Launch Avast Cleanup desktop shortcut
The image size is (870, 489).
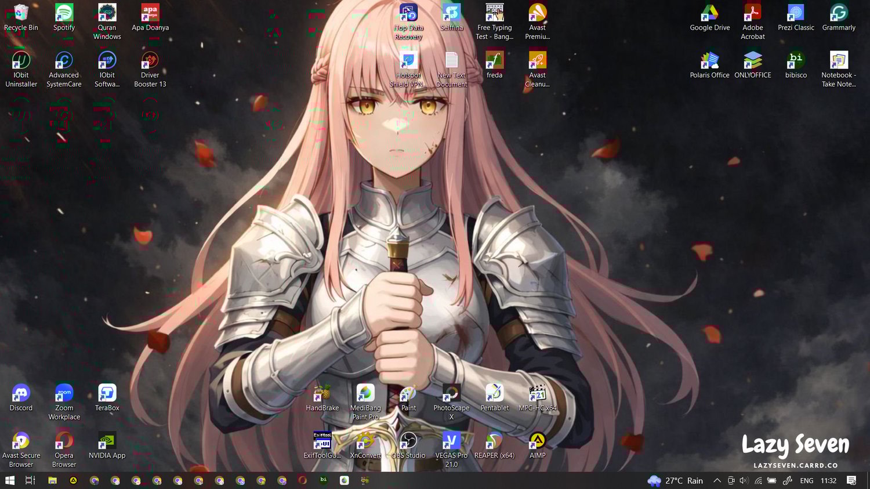(538, 70)
